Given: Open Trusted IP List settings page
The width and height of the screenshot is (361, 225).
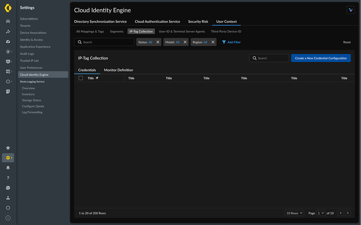Looking at the screenshot, I should [x=29, y=61].
